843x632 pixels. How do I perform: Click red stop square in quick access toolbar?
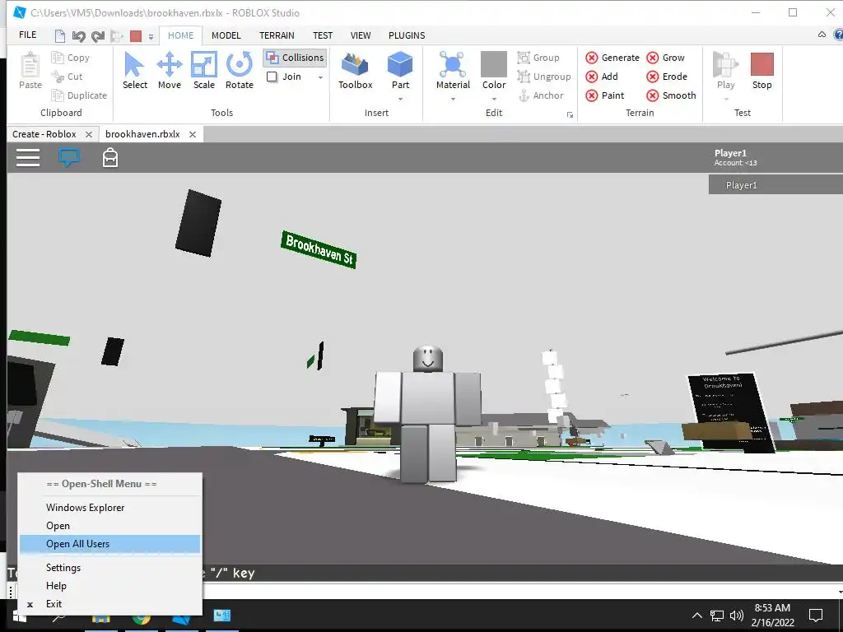pyautogui.click(x=136, y=36)
